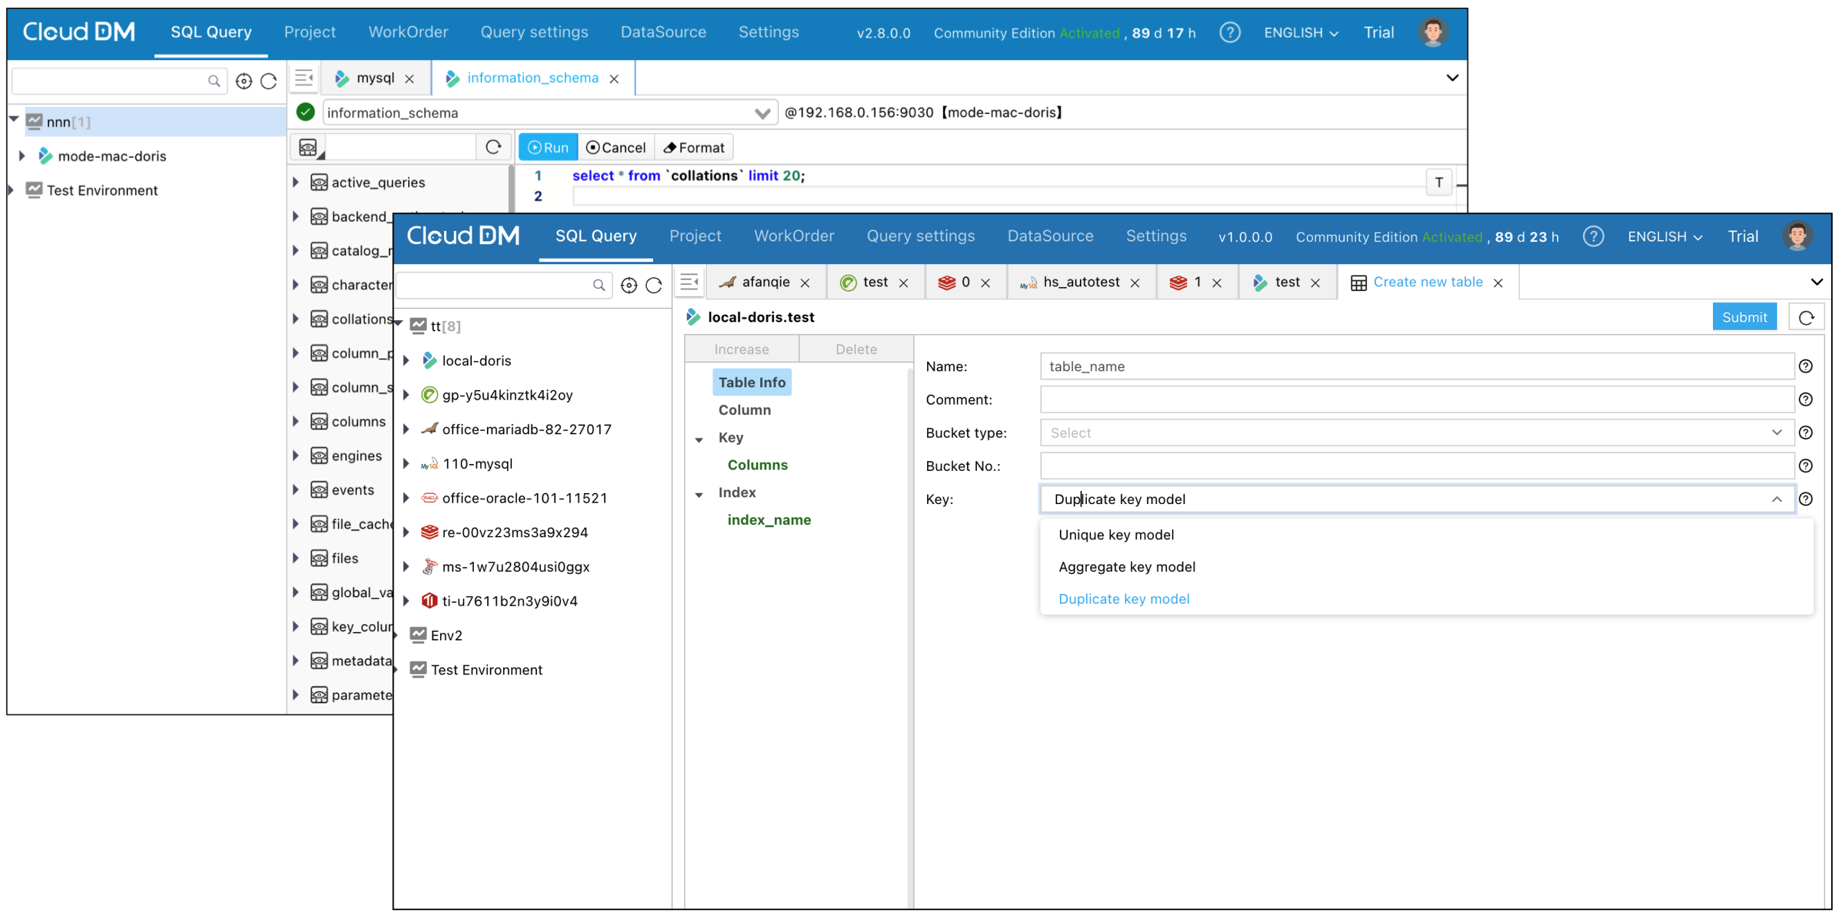Click the green connection status checkmark
1843x921 pixels.
click(306, 112)
